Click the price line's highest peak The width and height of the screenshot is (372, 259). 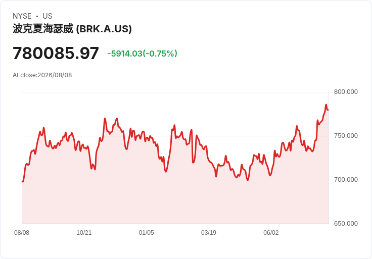pos(326,105)
